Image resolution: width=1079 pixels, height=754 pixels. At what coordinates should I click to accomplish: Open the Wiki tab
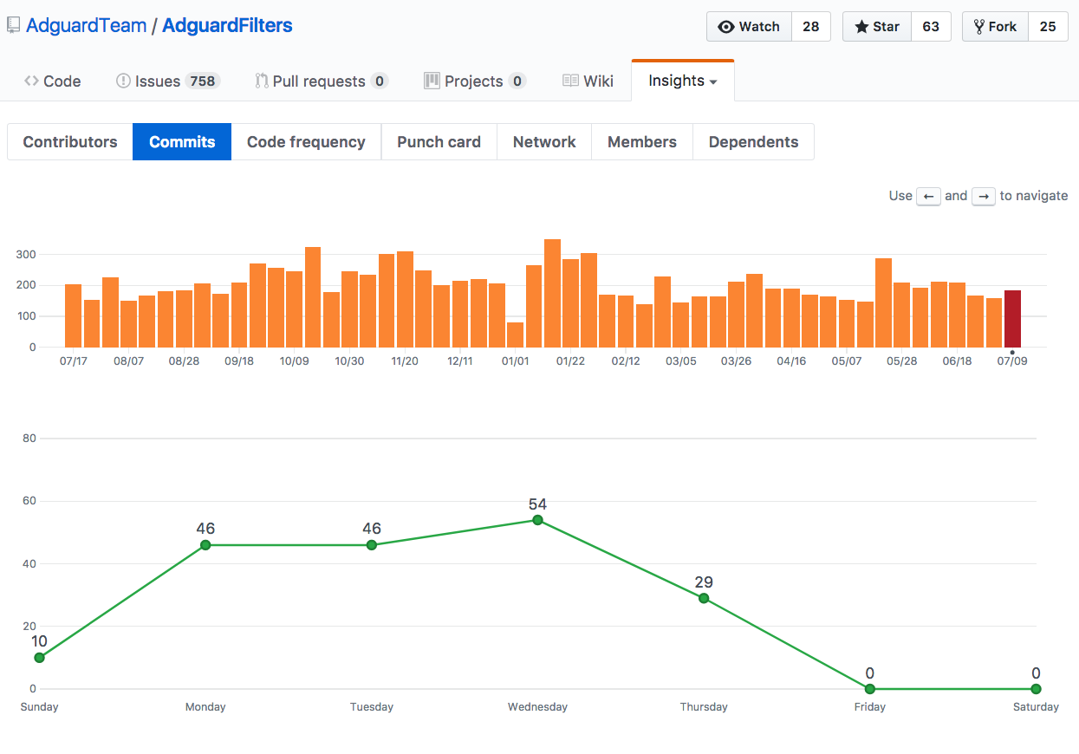coord(588,81)
